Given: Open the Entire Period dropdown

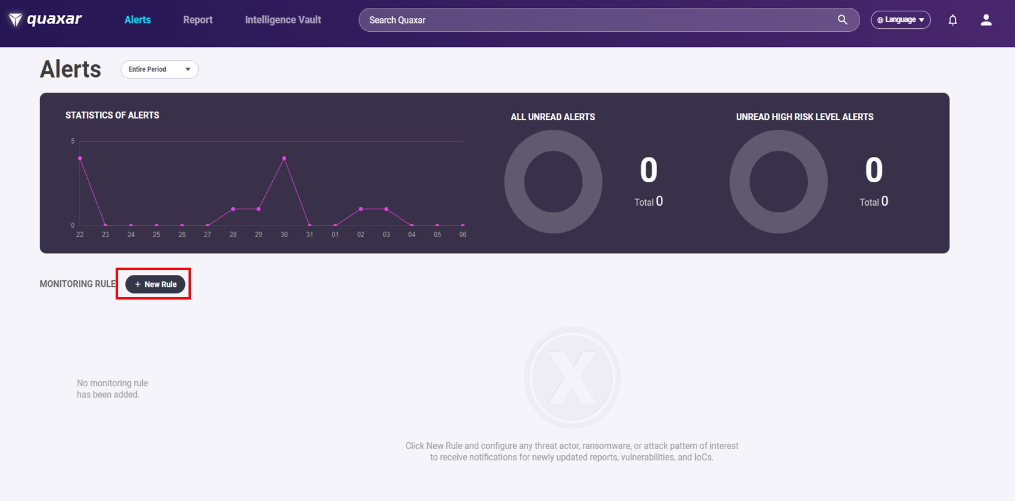Looking at the screenshot, I should [159, 69].
